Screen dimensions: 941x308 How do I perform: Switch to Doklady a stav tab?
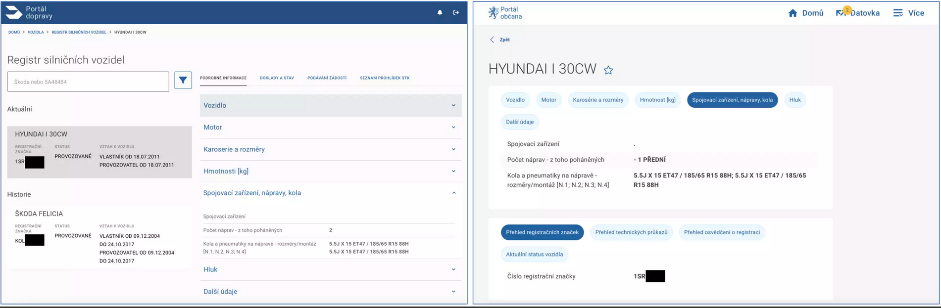tap(277, 78)
